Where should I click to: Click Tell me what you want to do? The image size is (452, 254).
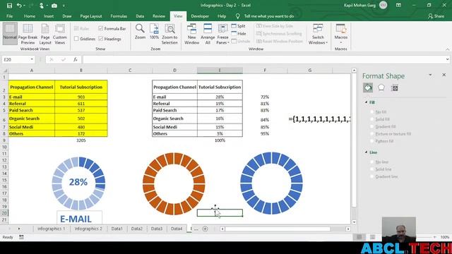[x=269, y=16]
